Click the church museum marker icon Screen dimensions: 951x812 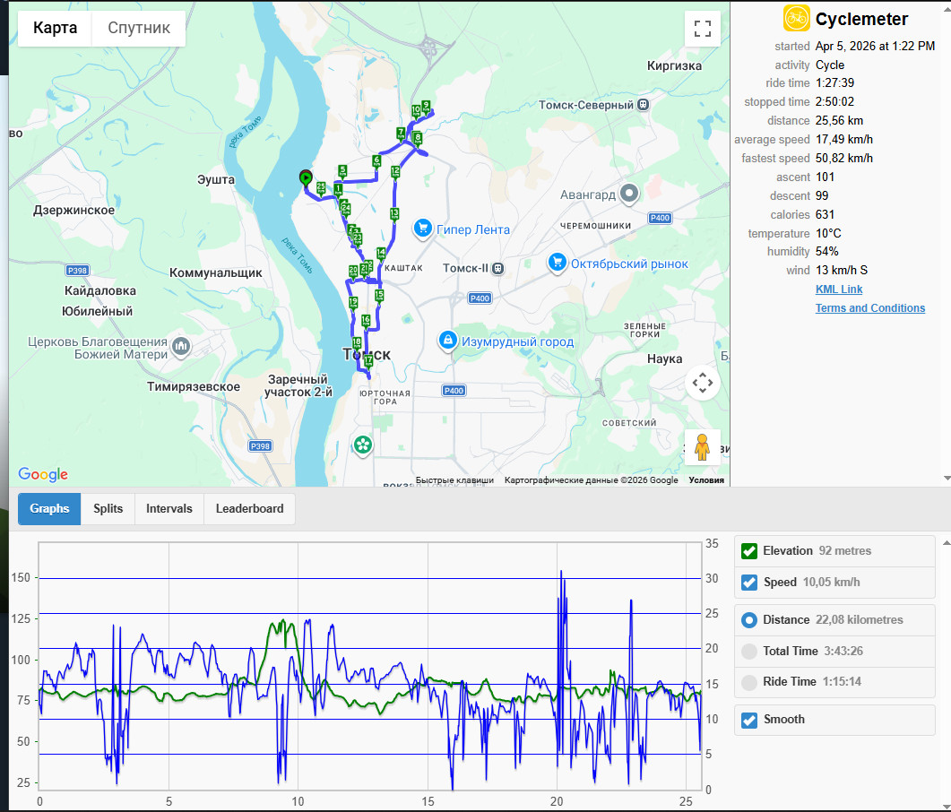(x=181, y=347)
